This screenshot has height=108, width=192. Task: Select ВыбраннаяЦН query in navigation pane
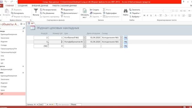point(6,69)
